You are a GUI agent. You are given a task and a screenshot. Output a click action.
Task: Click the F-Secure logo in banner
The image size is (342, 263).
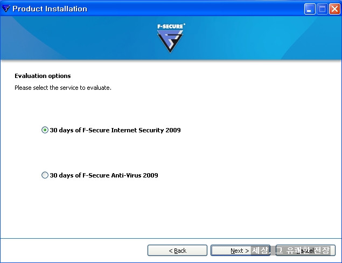170,38
